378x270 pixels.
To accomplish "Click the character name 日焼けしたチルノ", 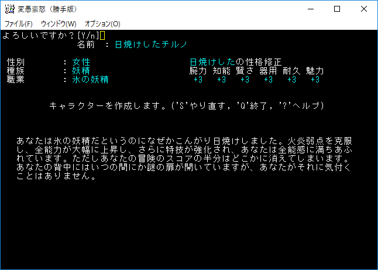I will pos(150,45).
